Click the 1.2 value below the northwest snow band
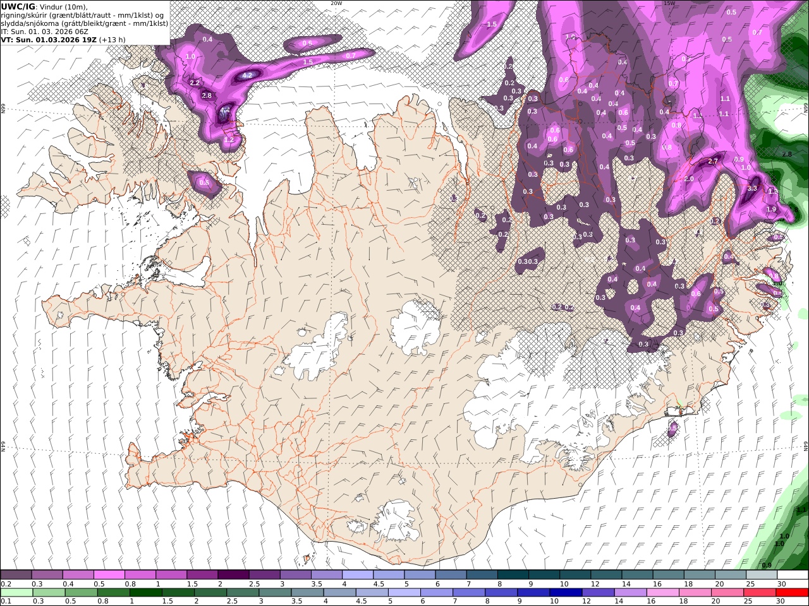This screenshot has height=606, width=809. [x=229, y=140]
